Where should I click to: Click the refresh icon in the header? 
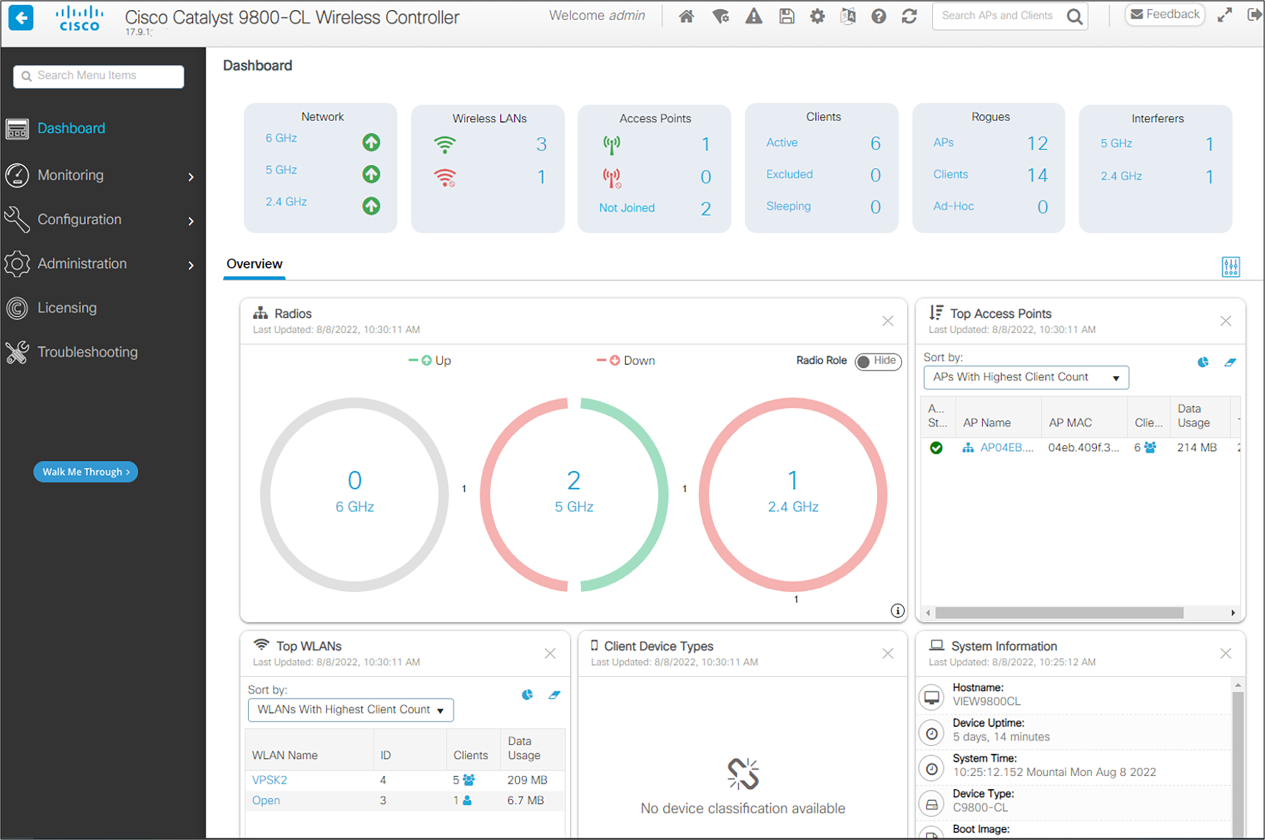coord(909,17)
